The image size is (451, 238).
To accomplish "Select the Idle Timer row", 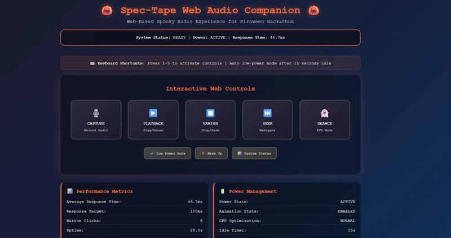I will click(287, 231).
